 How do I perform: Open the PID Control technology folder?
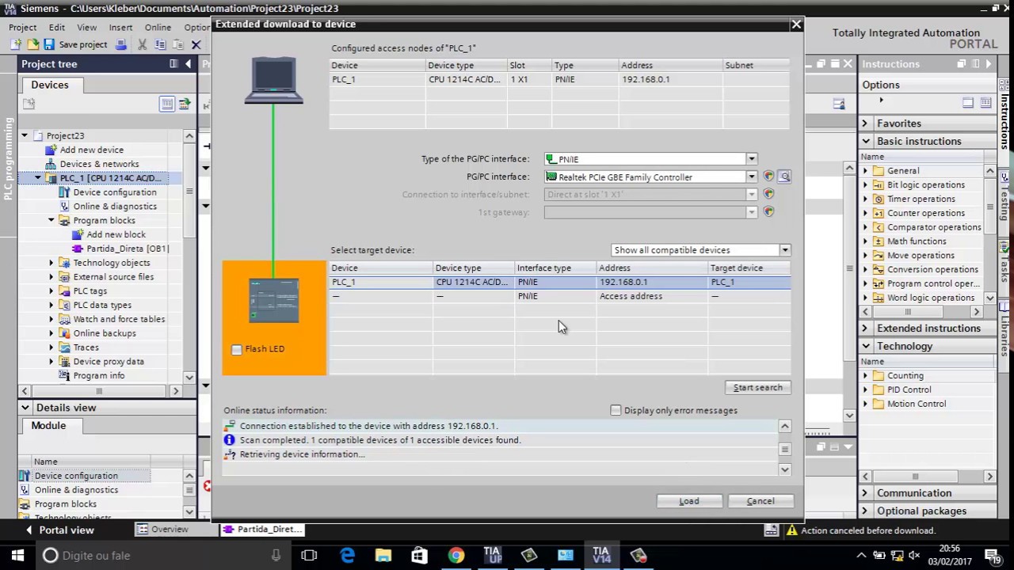point(909,389)
